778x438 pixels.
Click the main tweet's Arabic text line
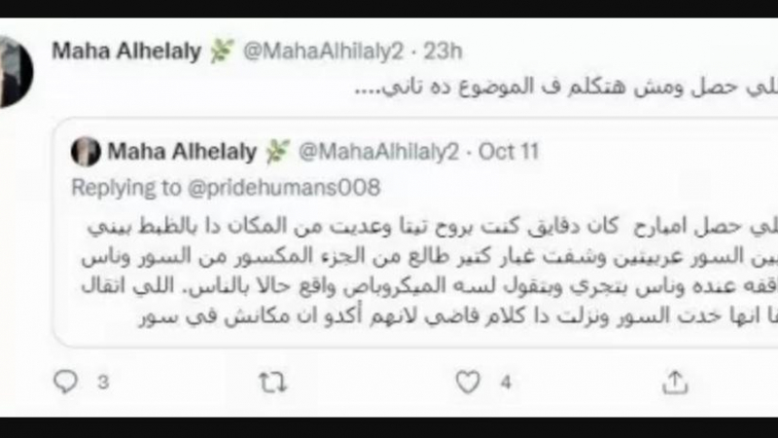pyautogui.click(x=566, y=87)
